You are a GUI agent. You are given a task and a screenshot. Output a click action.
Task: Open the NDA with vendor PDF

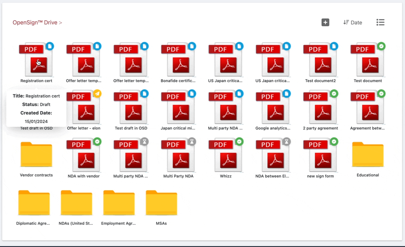84,155
